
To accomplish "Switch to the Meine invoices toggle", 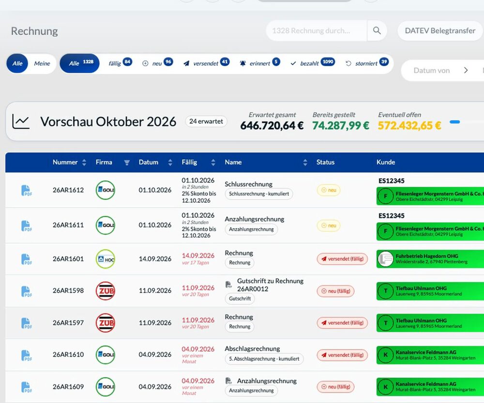I will coord(42,63).
